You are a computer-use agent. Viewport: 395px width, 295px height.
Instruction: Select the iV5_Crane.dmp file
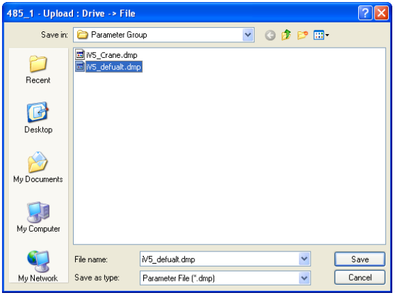pyautogui.click(x=106, y=55)
